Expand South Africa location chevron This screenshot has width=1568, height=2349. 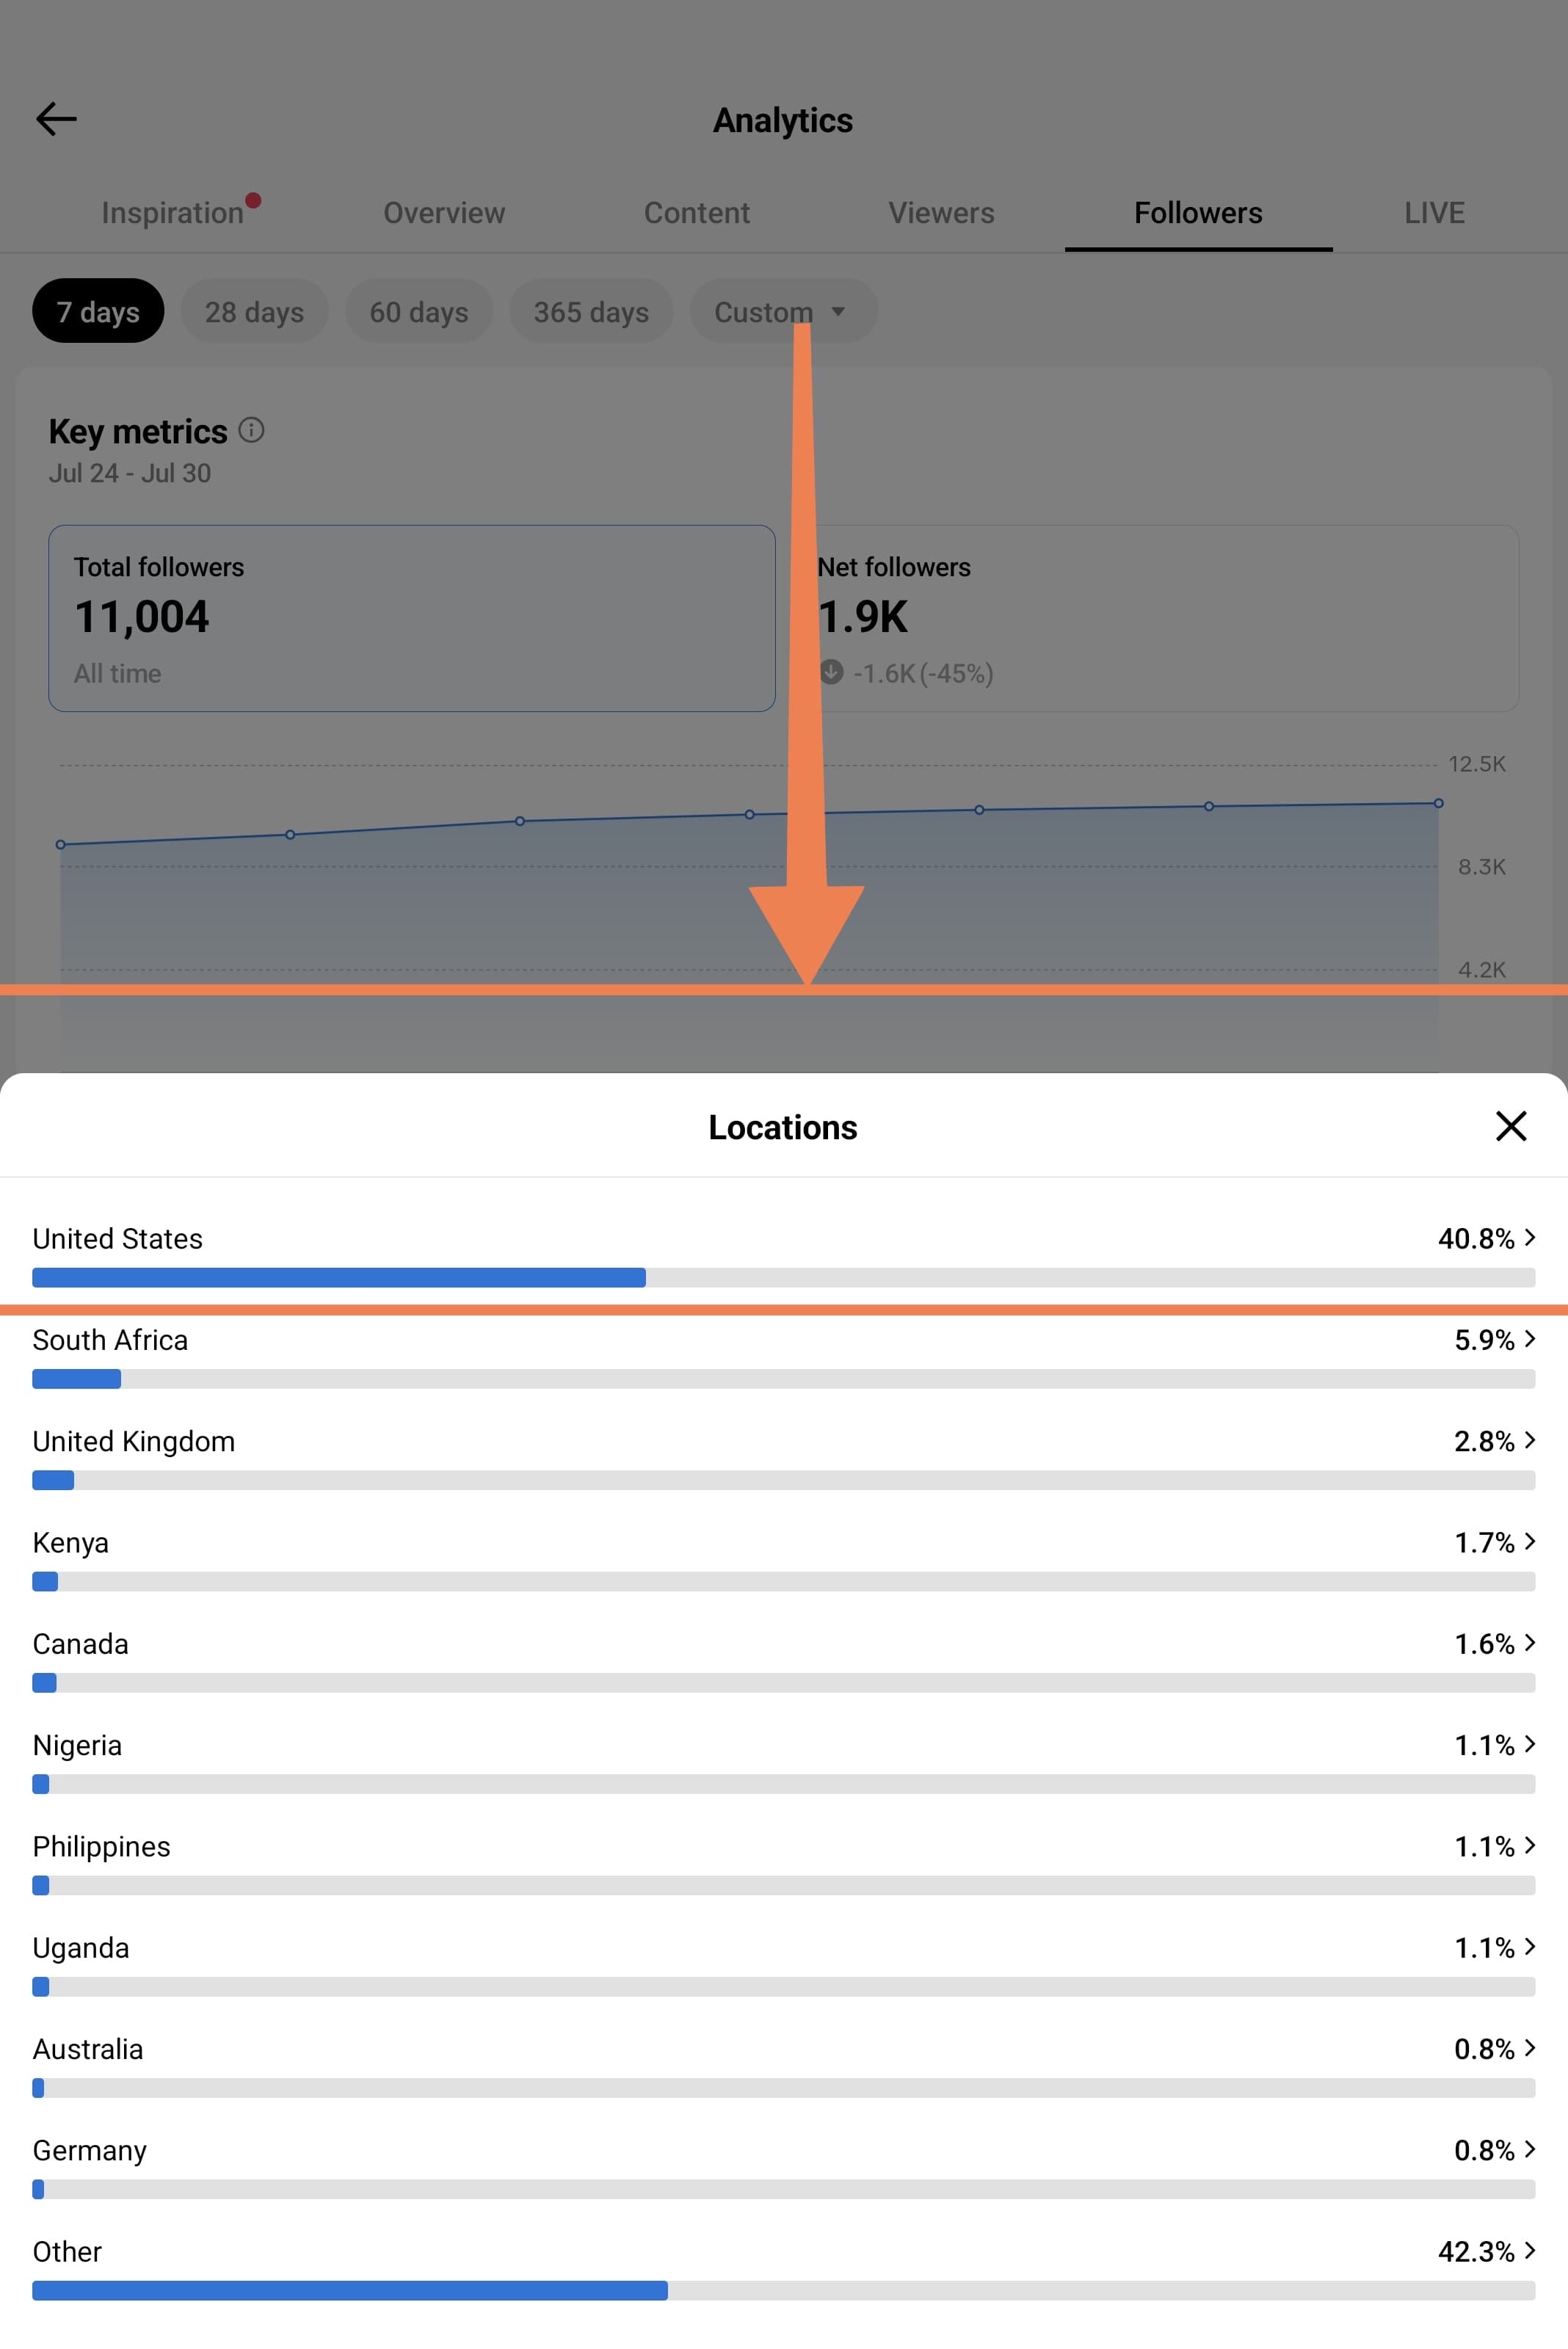pyautogui.click(x=1529, y=1339)
